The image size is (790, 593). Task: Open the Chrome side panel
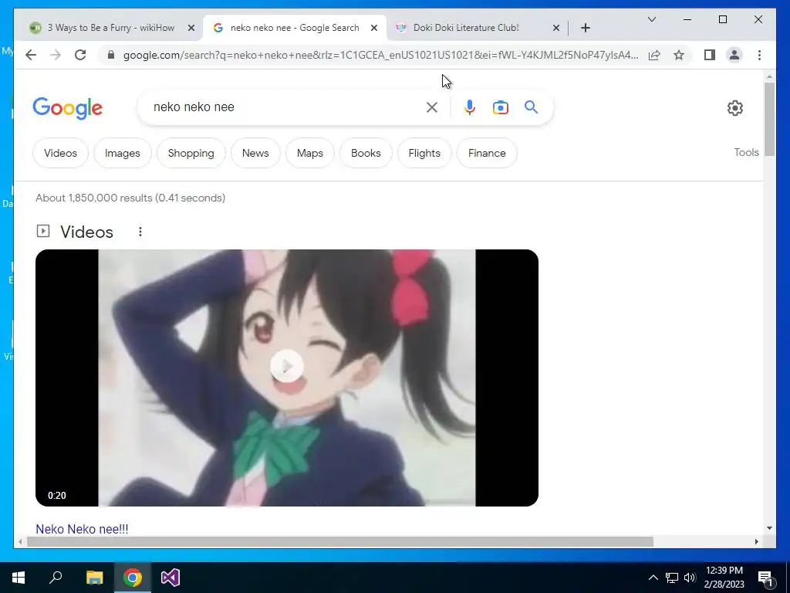pyautogui.click(x=710, y=55)
